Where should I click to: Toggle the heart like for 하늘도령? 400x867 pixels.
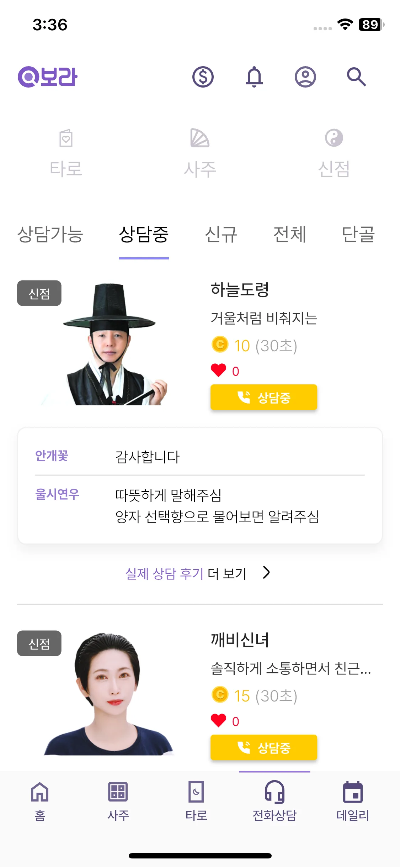pos(218,371)
